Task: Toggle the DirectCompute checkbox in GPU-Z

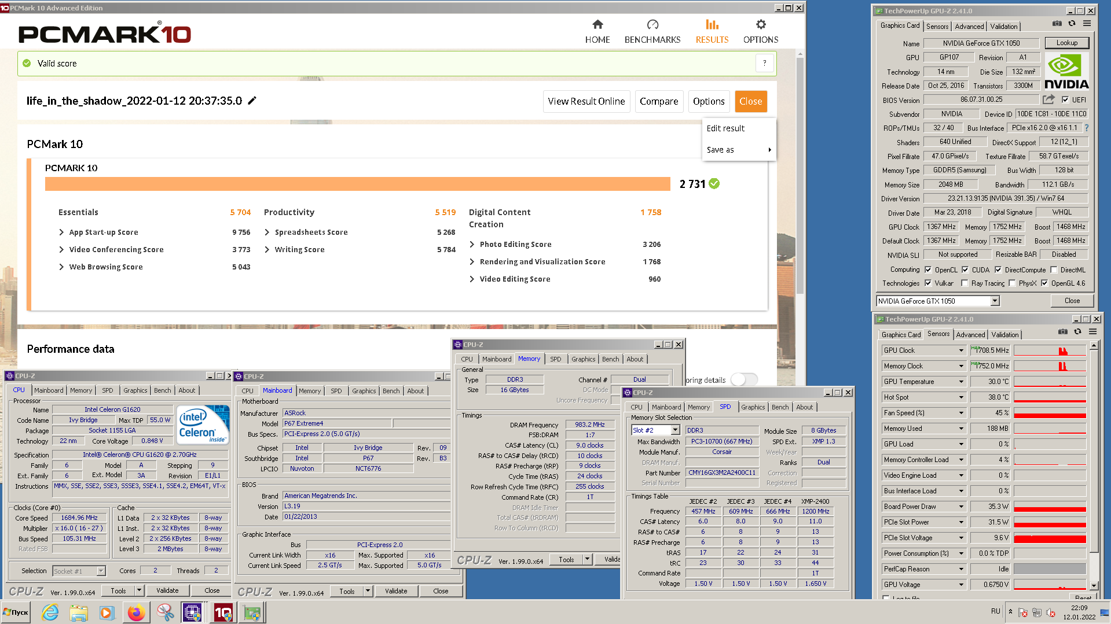Action: pyautogui.click(x=998, y=269)
